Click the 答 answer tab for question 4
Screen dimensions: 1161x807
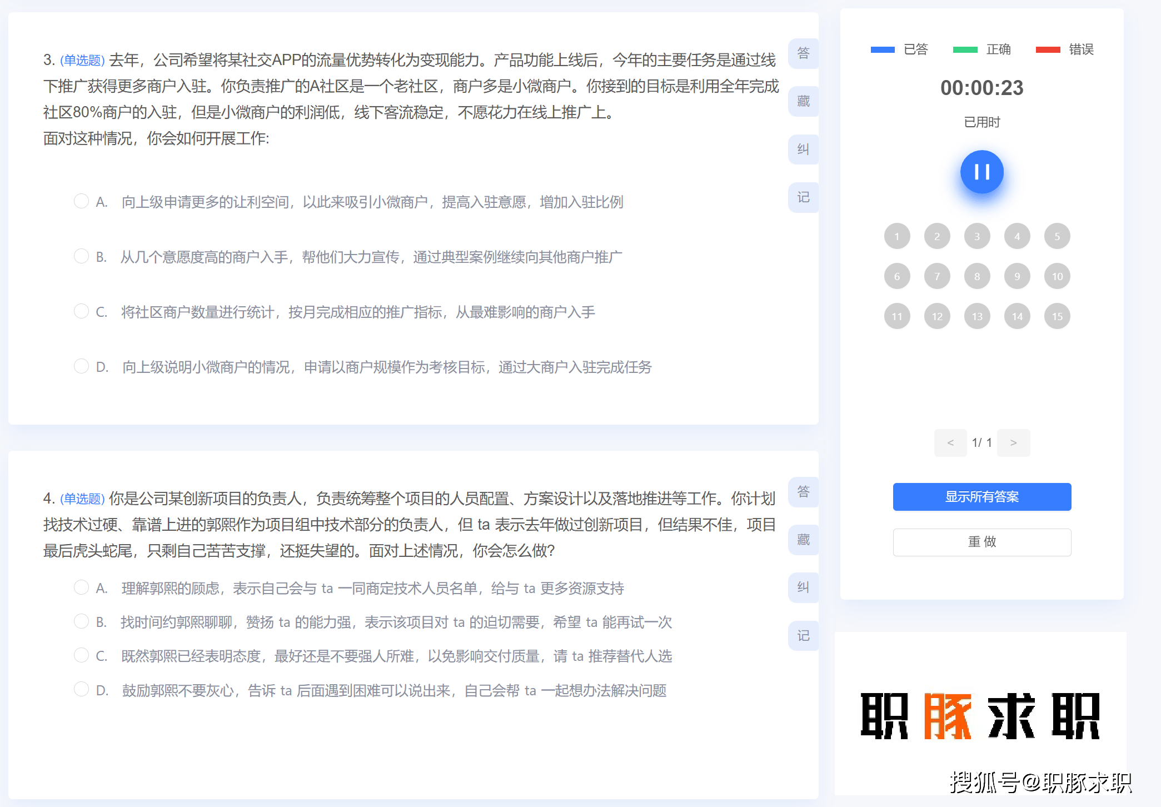[x=803, y=492]
